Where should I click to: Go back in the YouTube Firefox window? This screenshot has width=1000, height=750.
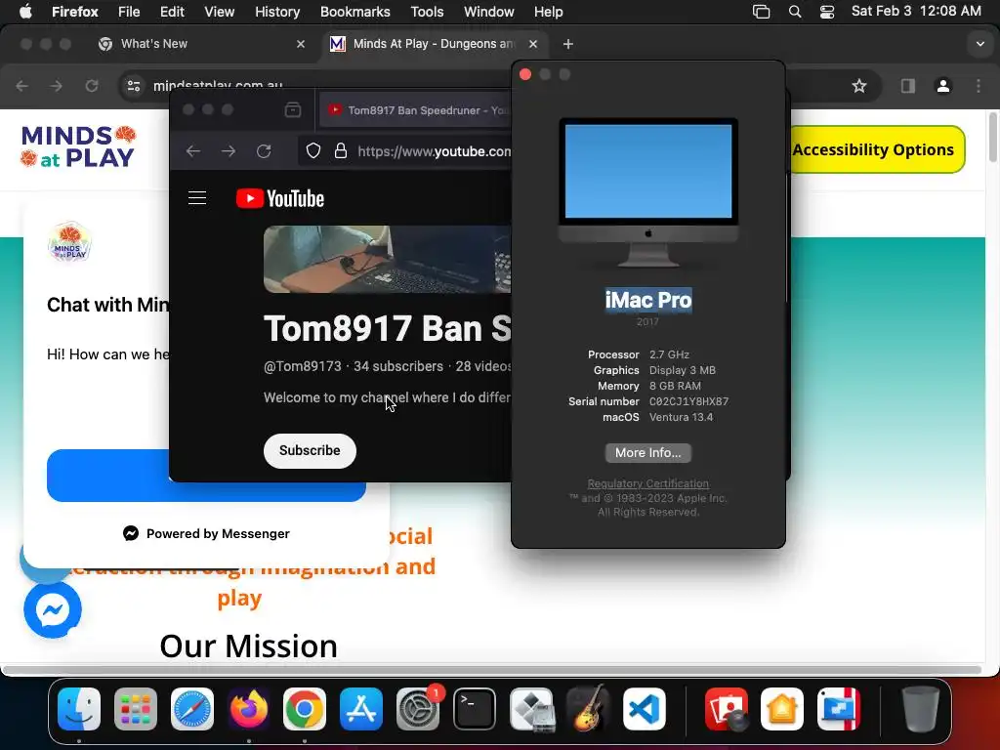coord(193,151)
